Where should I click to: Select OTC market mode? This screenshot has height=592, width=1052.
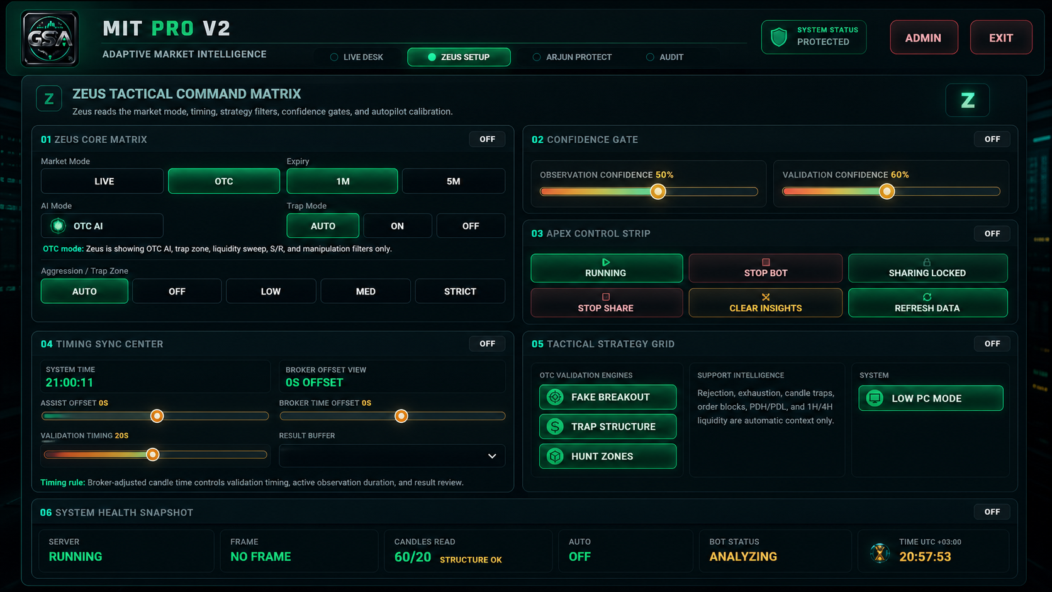pos(224,181)
